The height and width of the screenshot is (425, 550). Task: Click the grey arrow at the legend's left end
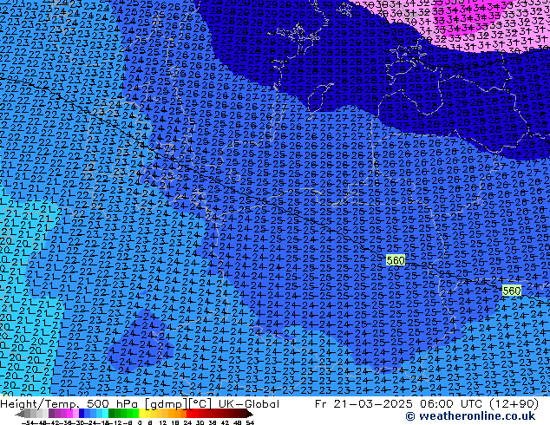click(20, 414)
